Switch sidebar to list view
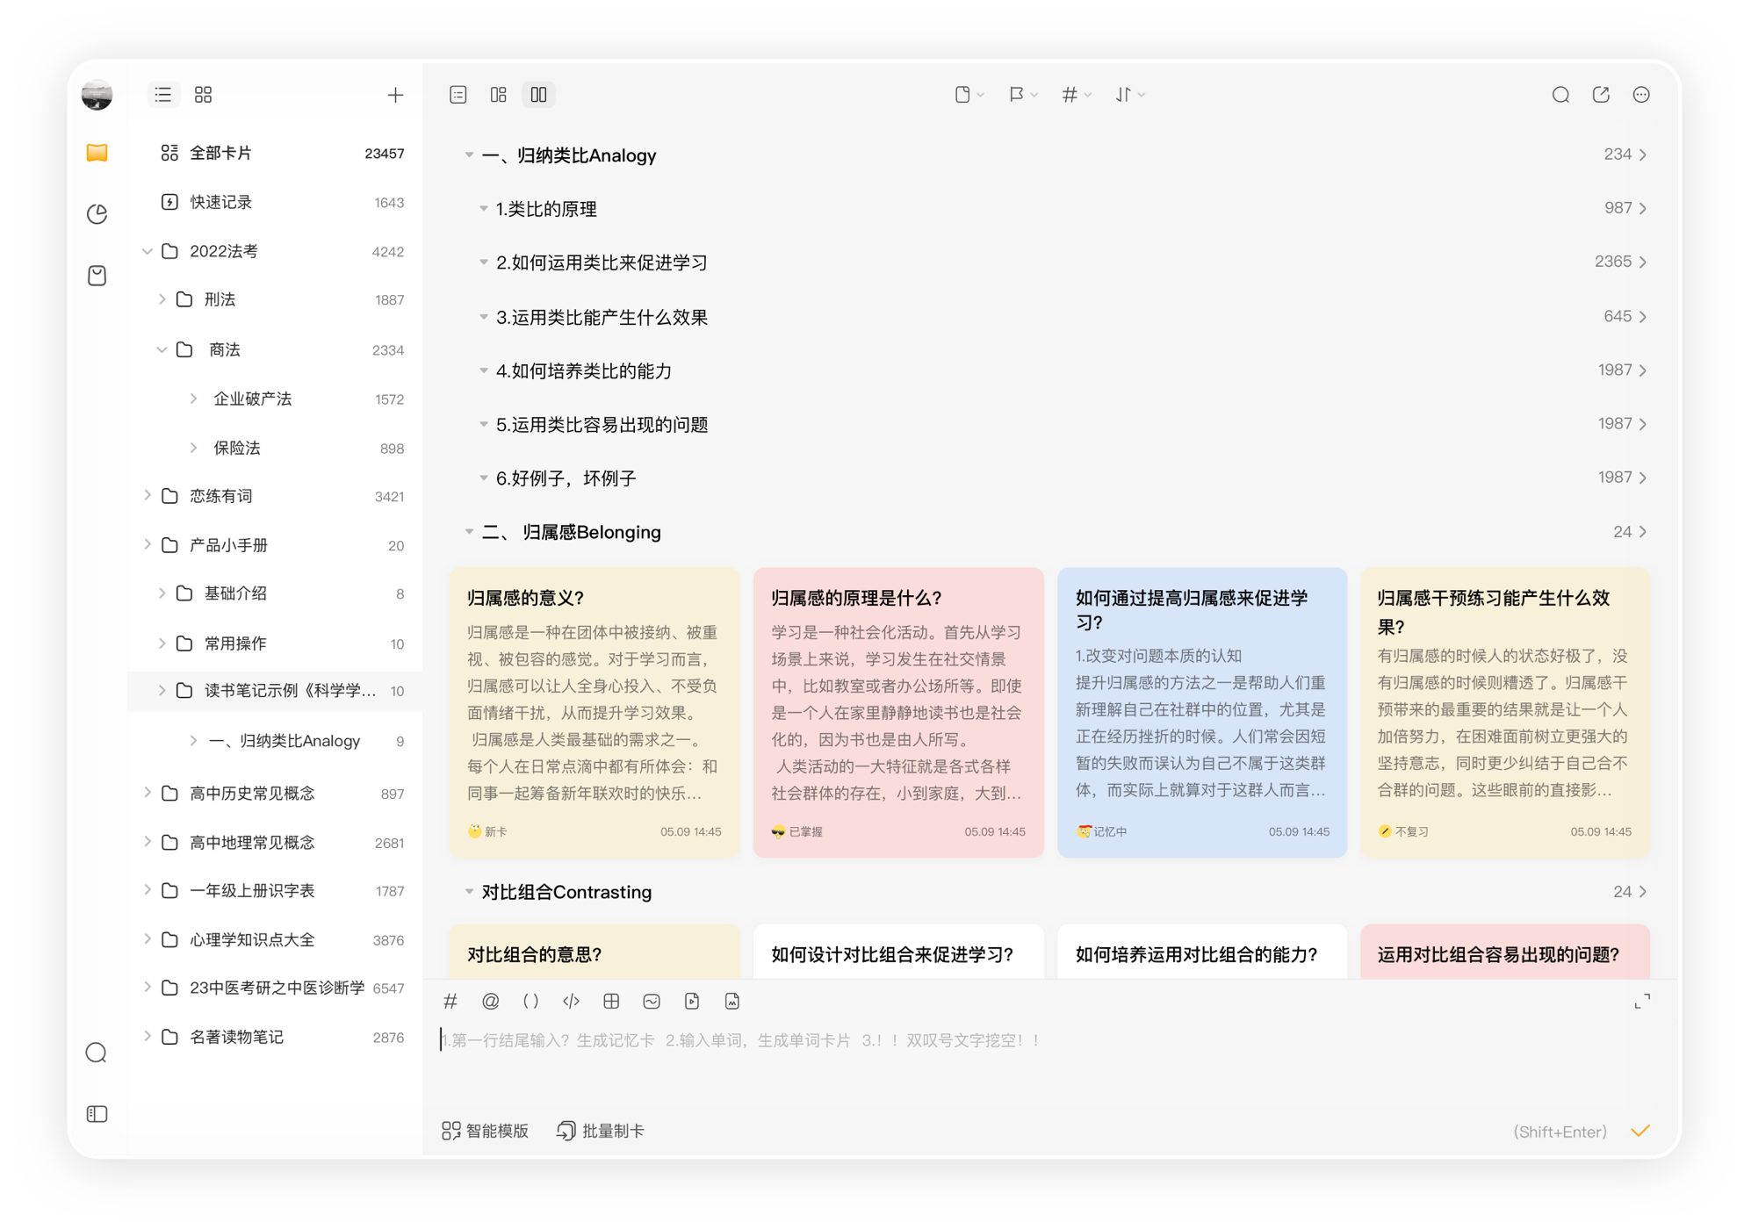1744x1222 pixels. 163,95
